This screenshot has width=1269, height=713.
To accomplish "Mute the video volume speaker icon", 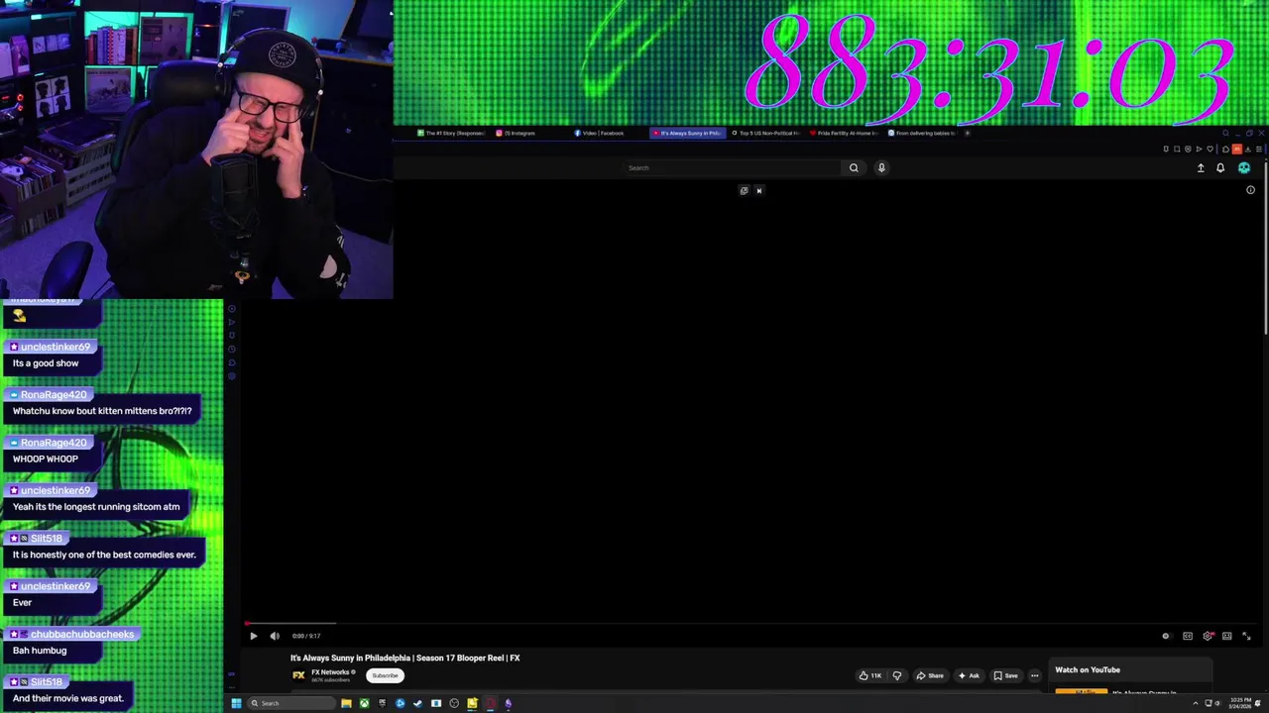I will click(275, 636).
